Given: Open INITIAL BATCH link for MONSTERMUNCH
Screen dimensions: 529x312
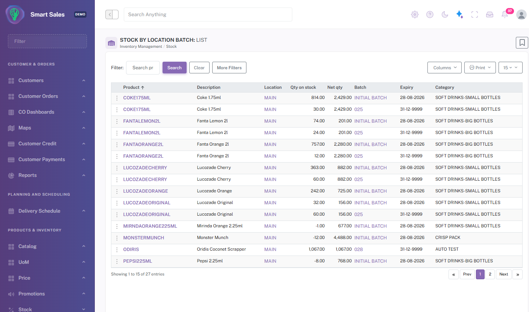Looking at the screenshot, I should pos(371,238).
